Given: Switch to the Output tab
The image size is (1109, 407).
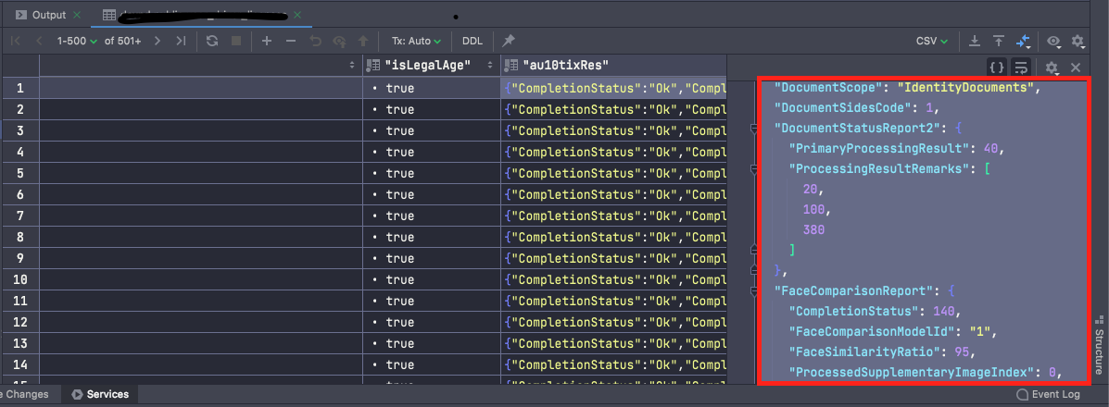Looking at the screenshot, I should [x=48, y=16].
